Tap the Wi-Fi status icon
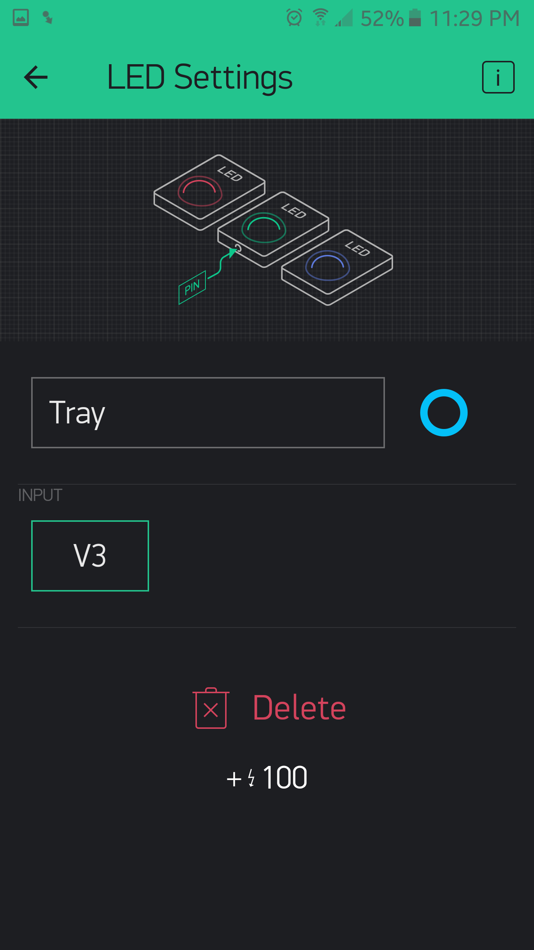The width and height of the screenshot is (534, 950). coord(320,18)
